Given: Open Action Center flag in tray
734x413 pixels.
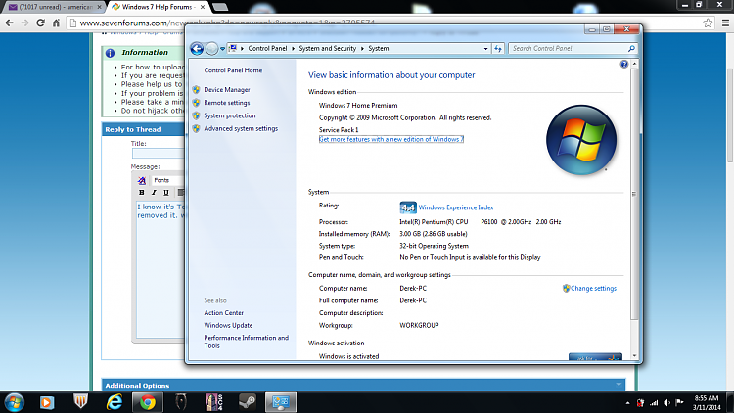Looking at the screenshot, I should [680, 402].
